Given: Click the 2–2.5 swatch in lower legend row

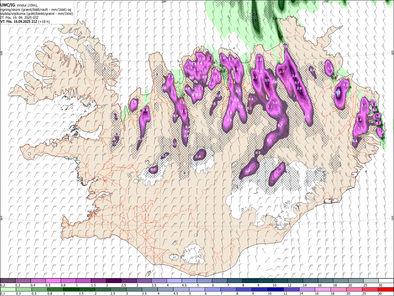Looking at the screenshot, I should tap(103, 289).
